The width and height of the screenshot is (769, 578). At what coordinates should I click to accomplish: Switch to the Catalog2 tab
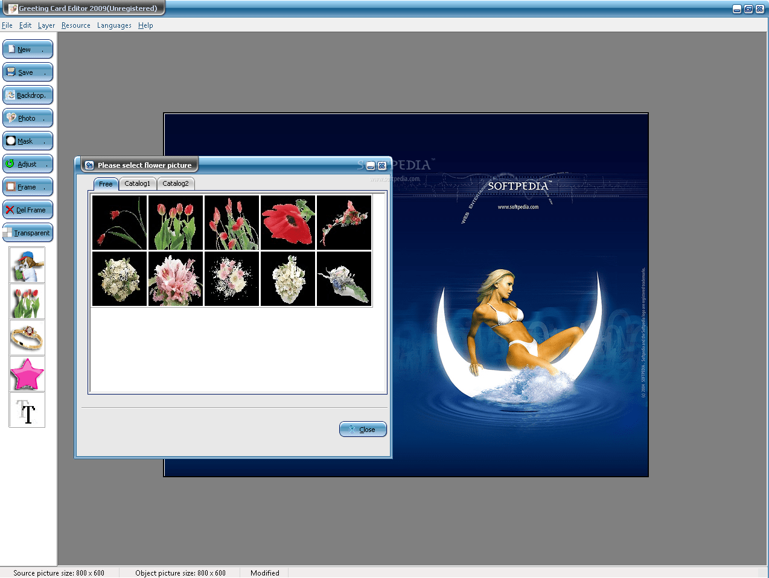tap(176, 183)
